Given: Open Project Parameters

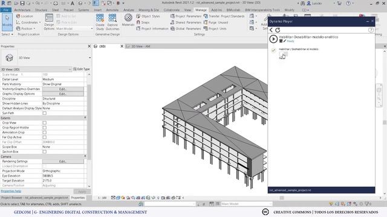Looking at the screenshot, I should (186, 16).
